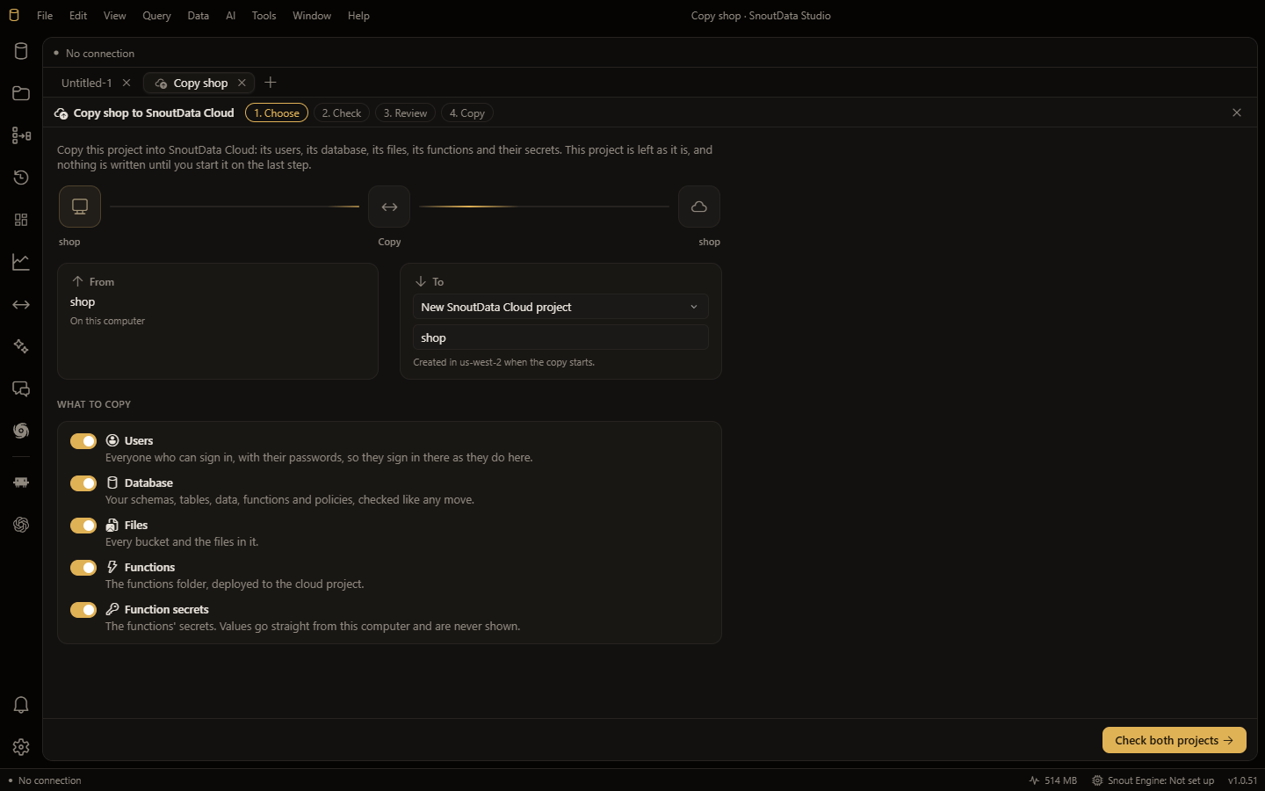Open the folder panel in the sidebar
The width and height of the screenshot is (1265, 791).
point(21,93)
